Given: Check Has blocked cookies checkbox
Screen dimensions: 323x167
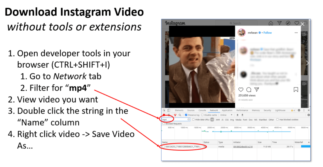Looking at the screenshot, I should [277, 119].
